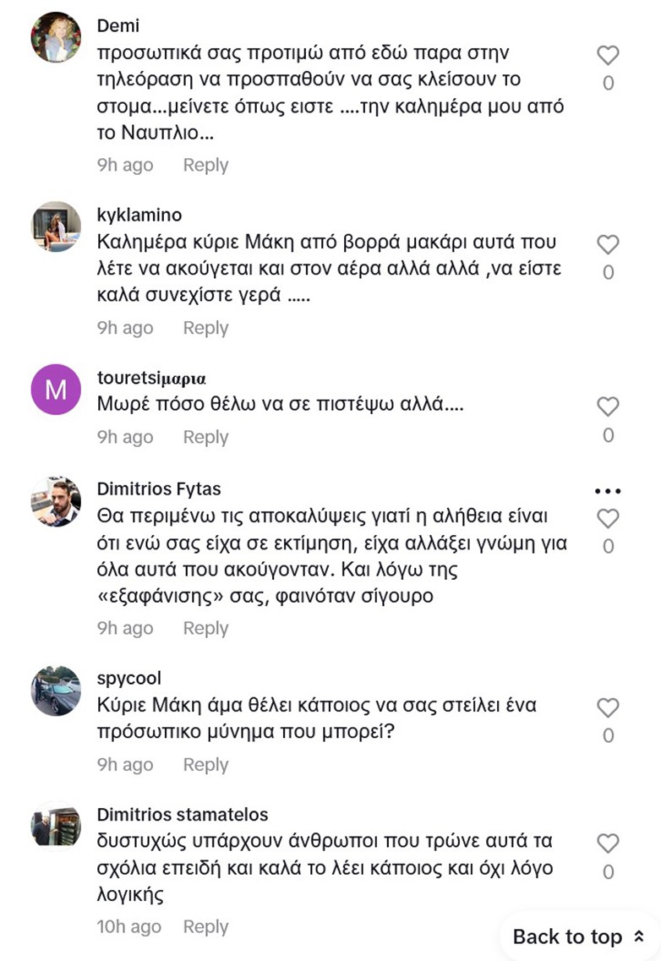Reply to spycool's comment
The image size is (661, 961).
205,765
